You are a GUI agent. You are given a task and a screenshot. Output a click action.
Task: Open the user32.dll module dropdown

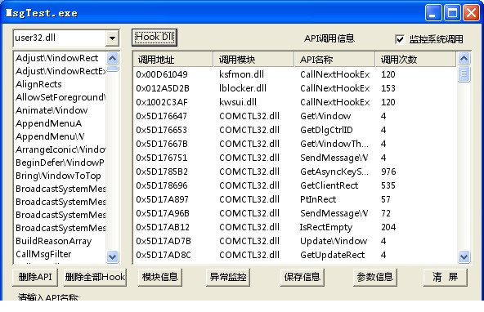[112, 38]
